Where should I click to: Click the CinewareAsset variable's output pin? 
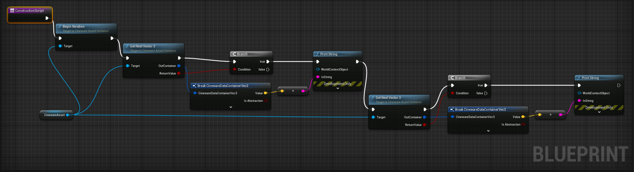point(67,115)
